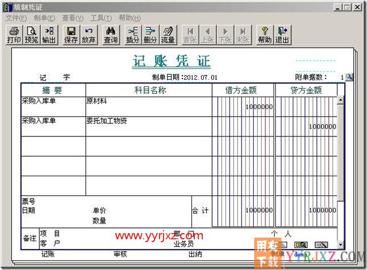Click the 输出 (Export) toolbar icon
367x270 pixels.
pyautogui.click(x=49, y=35)
